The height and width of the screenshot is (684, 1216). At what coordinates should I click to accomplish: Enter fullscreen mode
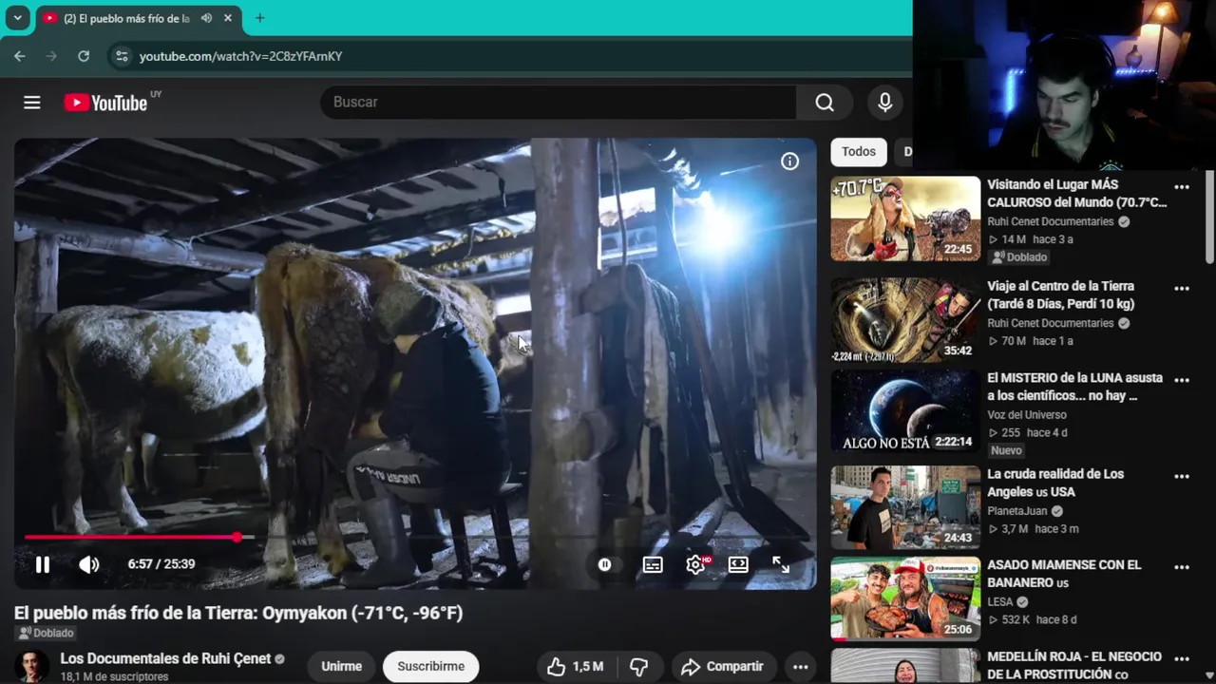(781, 564)
